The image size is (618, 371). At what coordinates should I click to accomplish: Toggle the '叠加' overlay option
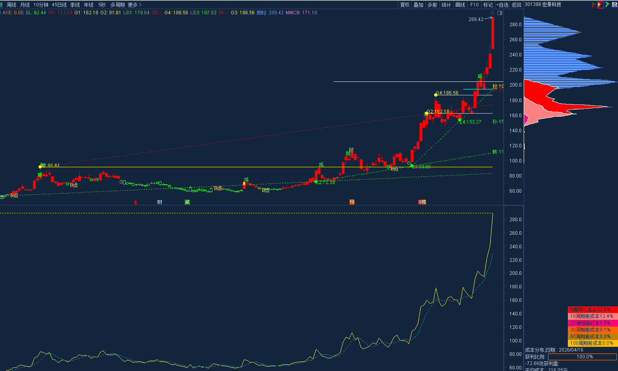coord(418,5)
